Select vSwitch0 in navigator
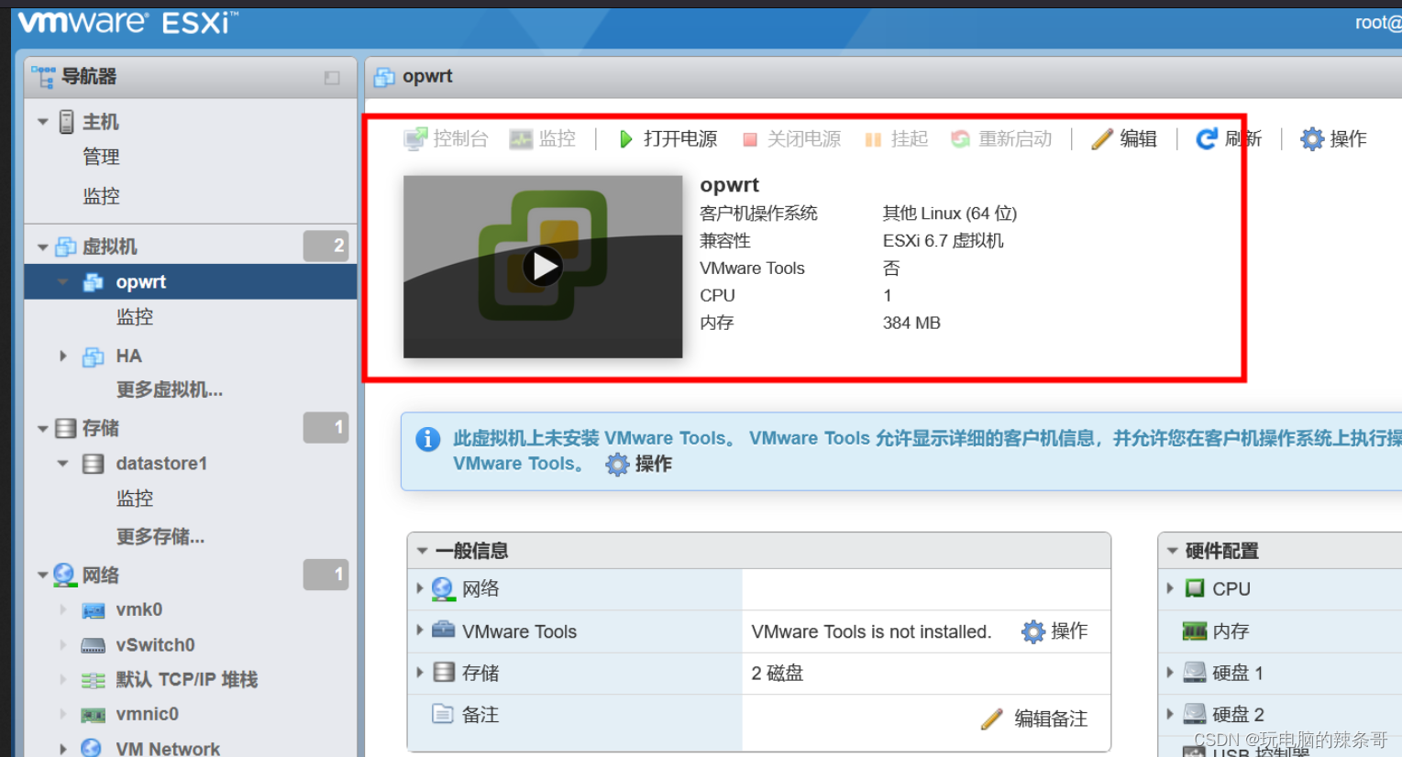This screenshot has width=1402, height=757. point(155,645)
